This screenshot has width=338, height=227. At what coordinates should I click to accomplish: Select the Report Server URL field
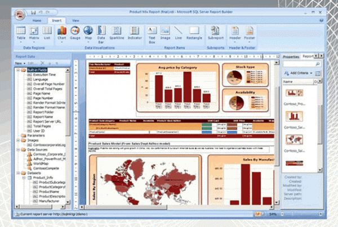pyautogui.click(x=47, y=121)
